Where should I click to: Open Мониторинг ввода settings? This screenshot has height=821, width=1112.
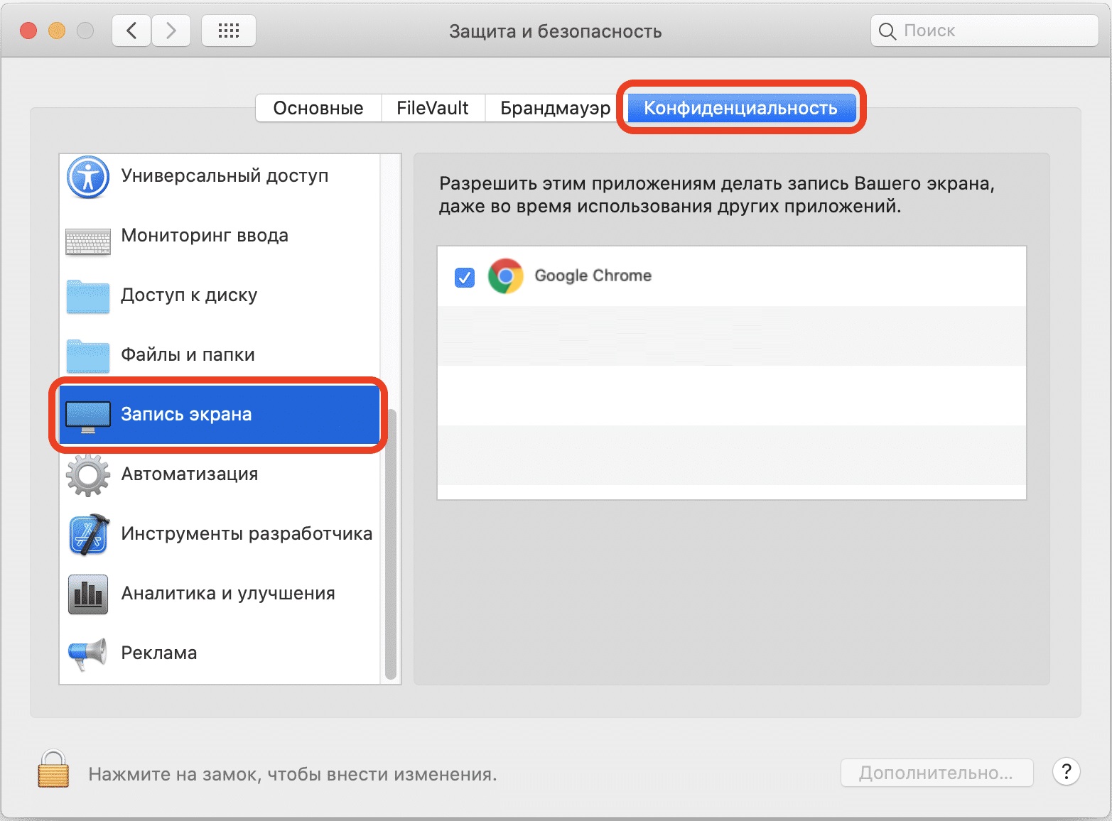[204, 235]
